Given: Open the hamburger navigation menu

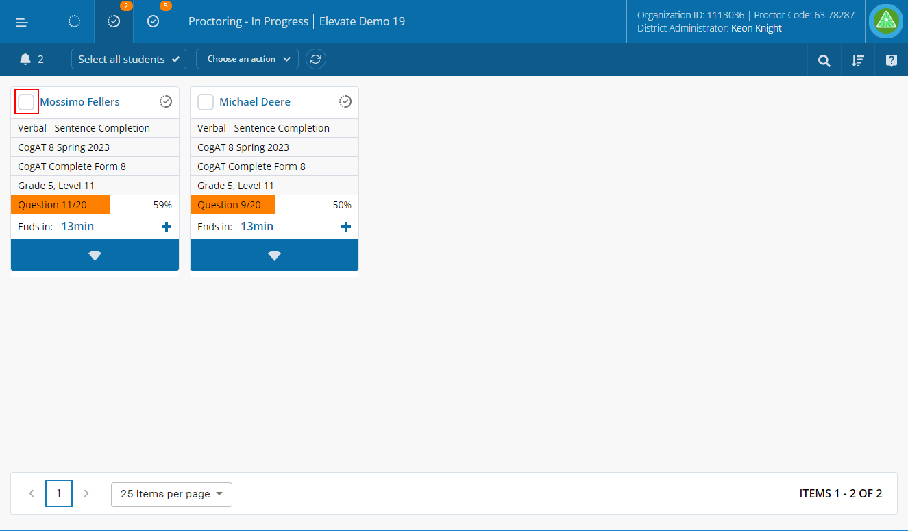Looking at the screenshot, I should point(22,22).
